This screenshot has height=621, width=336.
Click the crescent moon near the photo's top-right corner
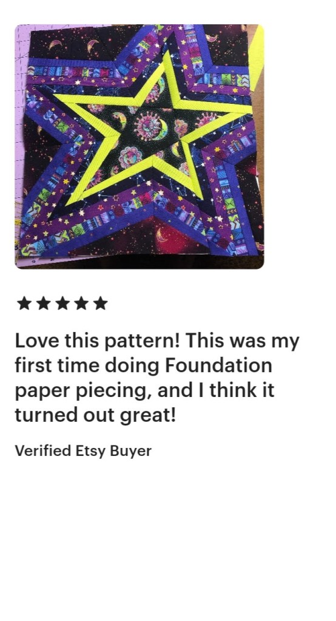coord(212,38)
